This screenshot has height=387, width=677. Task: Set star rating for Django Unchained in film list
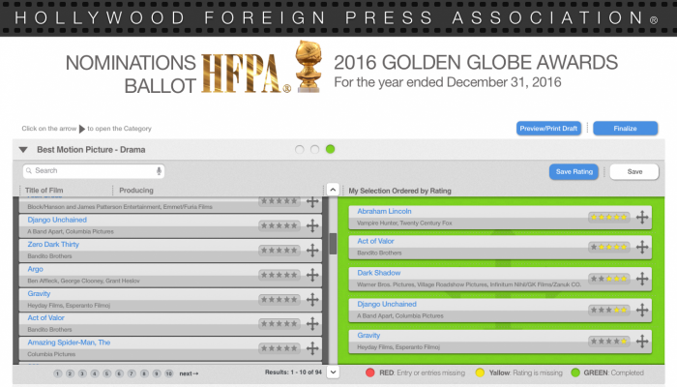coord(279,225)
